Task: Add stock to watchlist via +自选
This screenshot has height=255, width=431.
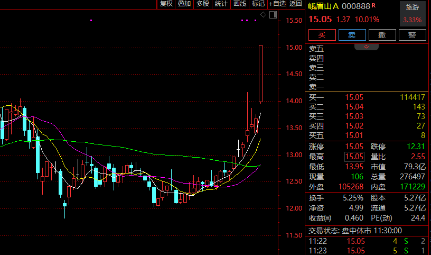Action: (x=277, y=4)
